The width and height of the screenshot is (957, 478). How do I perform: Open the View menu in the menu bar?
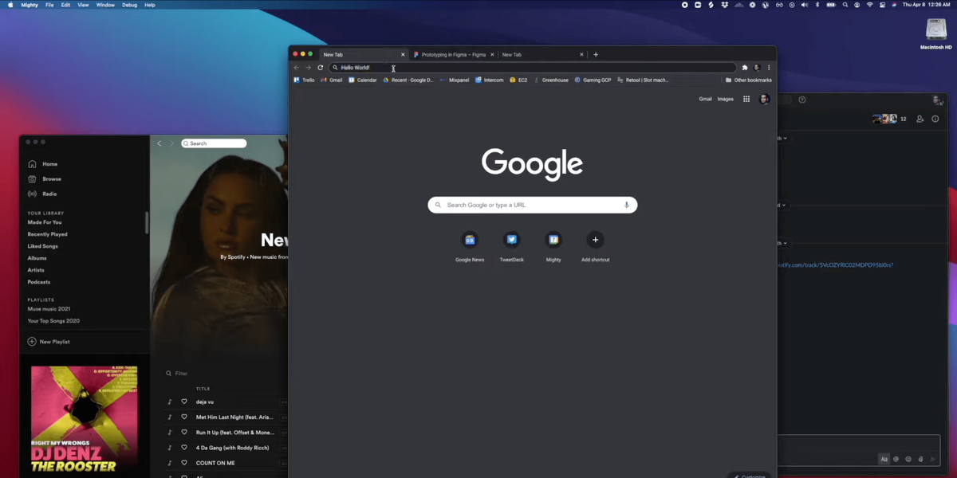tap(83, 5)
